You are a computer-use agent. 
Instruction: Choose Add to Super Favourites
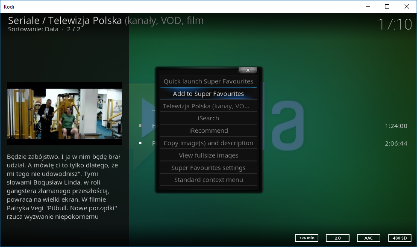(x=208, y=93)
